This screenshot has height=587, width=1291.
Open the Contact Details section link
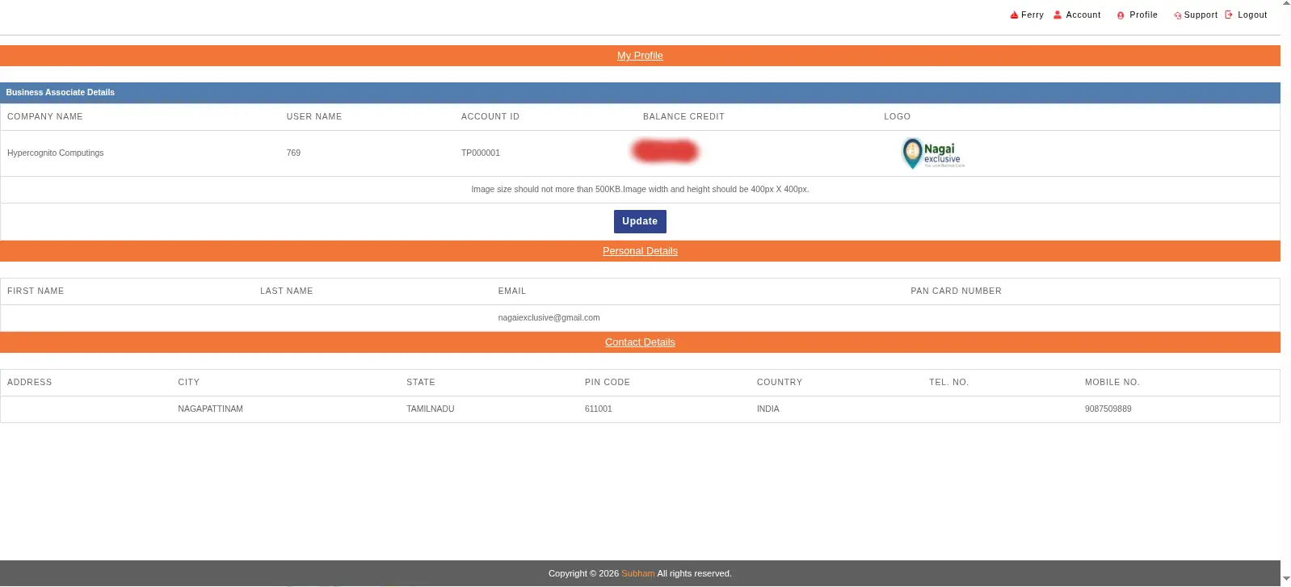(640, 342)
